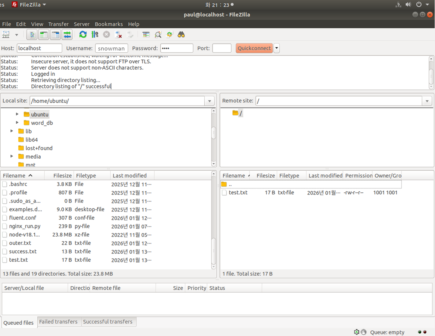
Task: Sort local files by Last modified column
Action: tap(132, 176)
